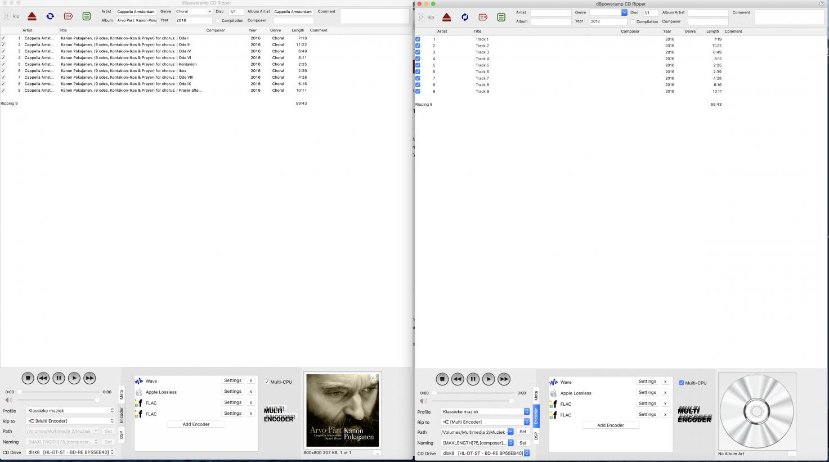Viewport: 829px width, 462px height.
Task: Click the speaker volume icon in the right window
Action: coord(423,401)
